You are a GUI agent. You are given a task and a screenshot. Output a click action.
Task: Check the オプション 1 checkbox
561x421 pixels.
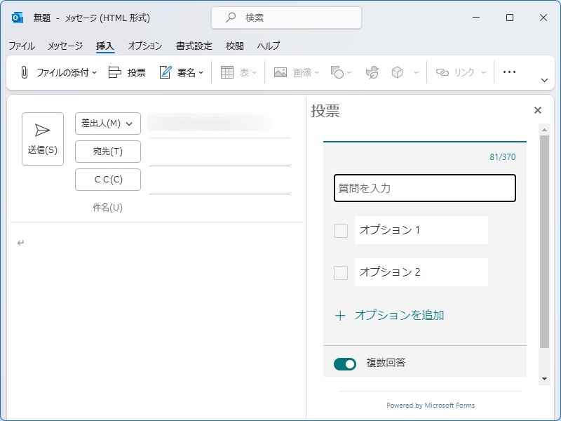tap(341, 231)
